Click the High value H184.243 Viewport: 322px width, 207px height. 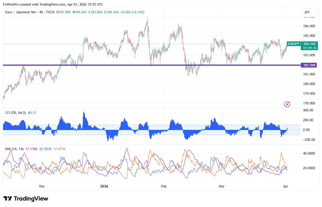[x=80, y=12]
